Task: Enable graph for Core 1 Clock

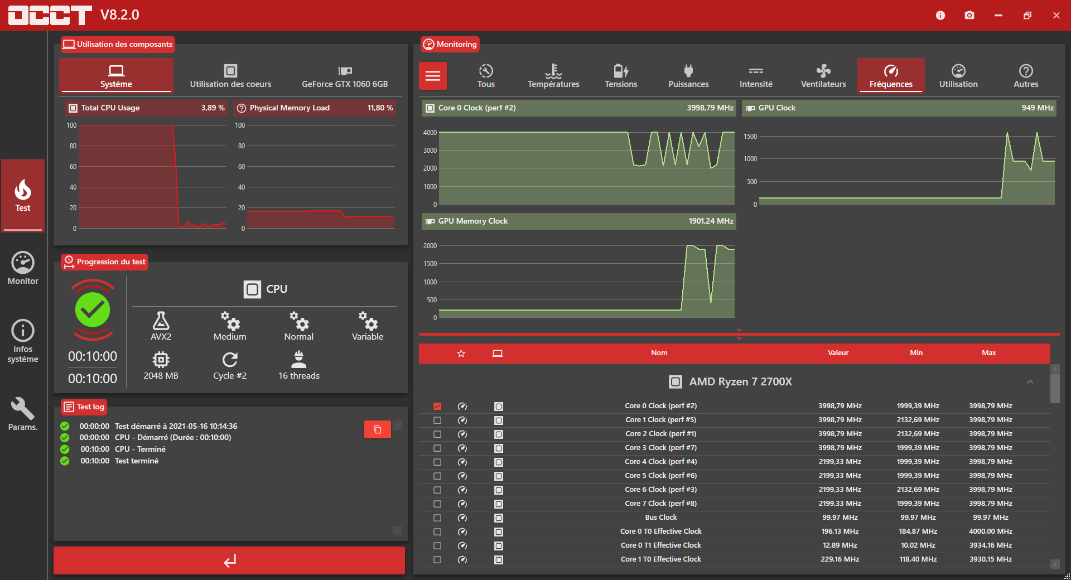Action: click(x=437, y=420)
